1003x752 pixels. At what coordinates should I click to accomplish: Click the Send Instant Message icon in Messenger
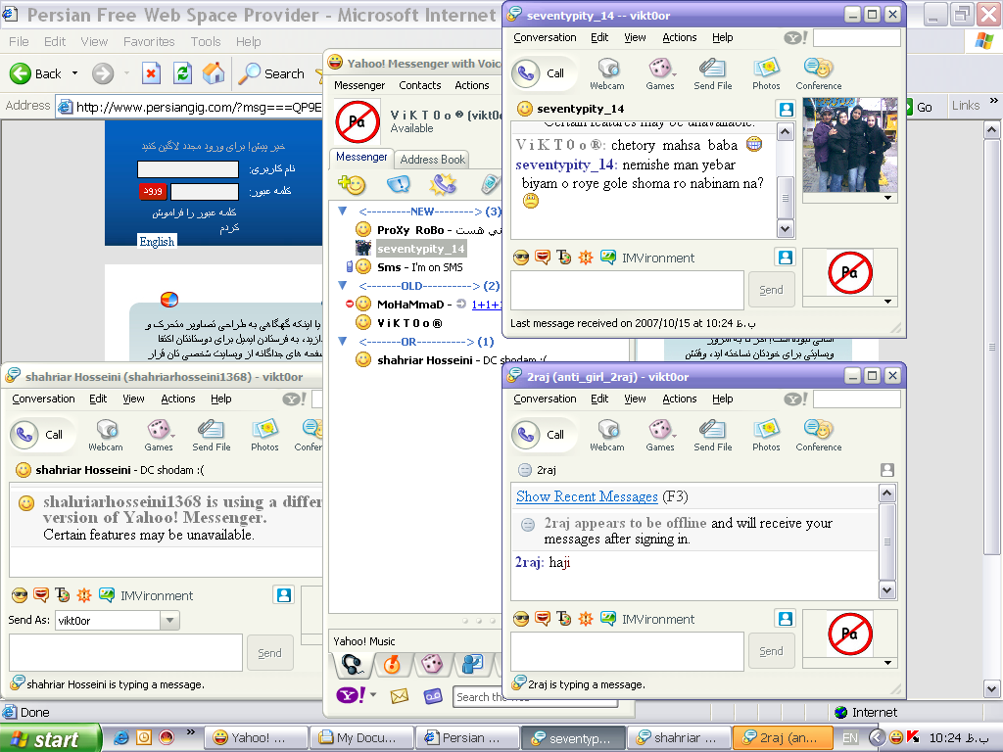coord(399,185)
